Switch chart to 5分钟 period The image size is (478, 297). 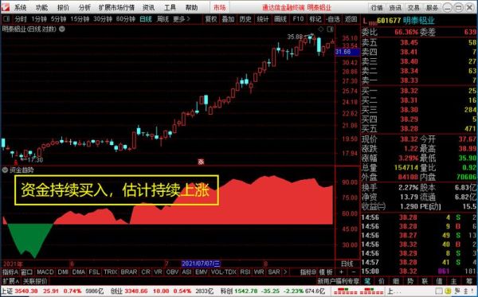click(x=58, y=19)
